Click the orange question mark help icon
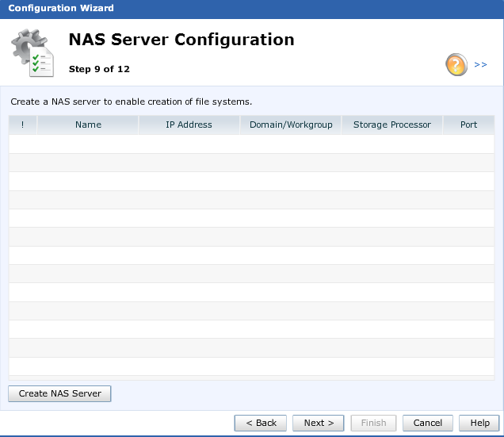Viewport: 504px width, 437px height. (x=456, y=65)
